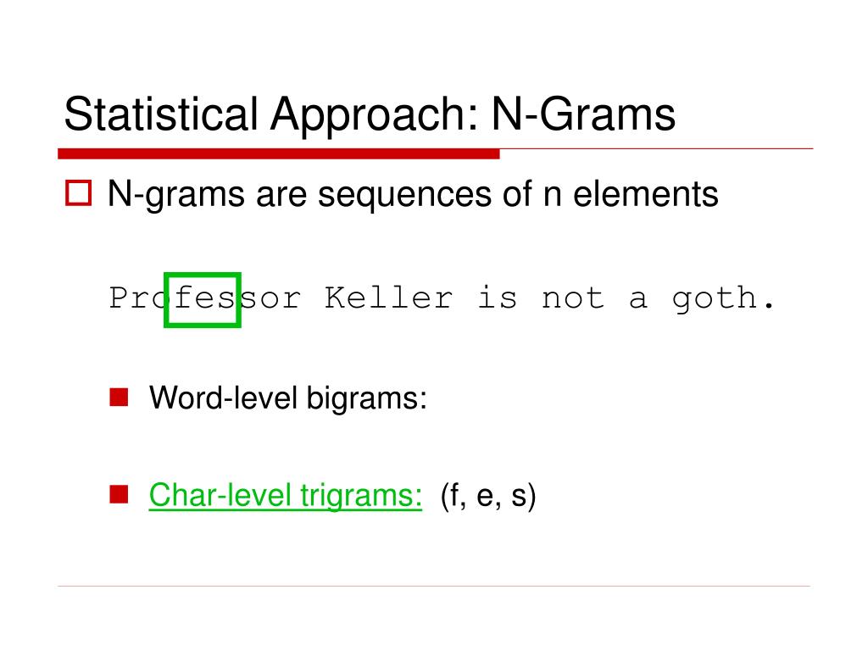Click the Char-level trigrams link

[285, 495]
